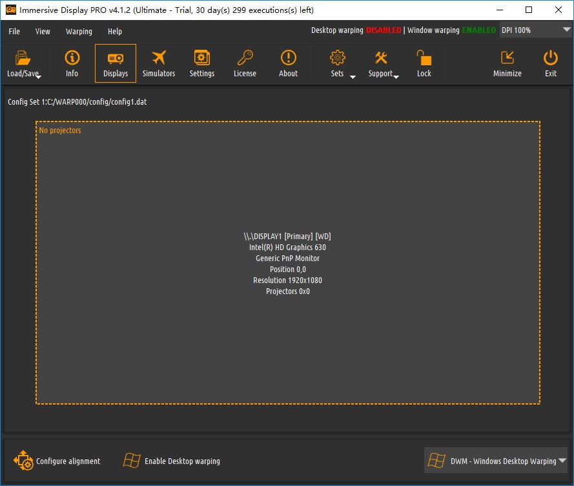Select the DISPLAY1 primary monitor area

coord(288,262)
